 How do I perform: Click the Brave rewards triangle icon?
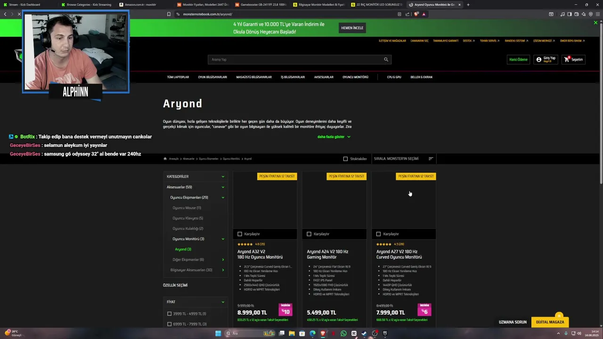coord(424,14)
